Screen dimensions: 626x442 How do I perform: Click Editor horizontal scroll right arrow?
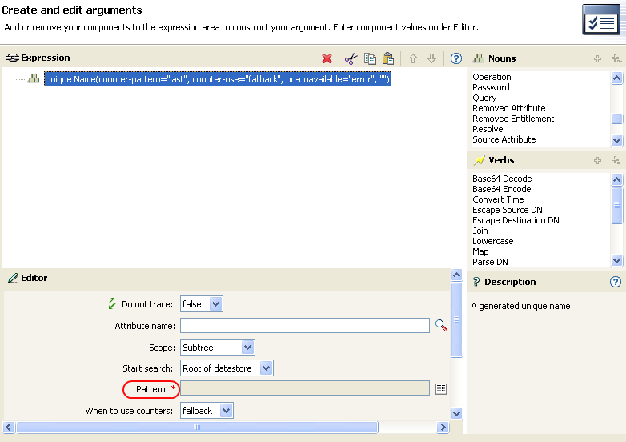coord(443,428)
